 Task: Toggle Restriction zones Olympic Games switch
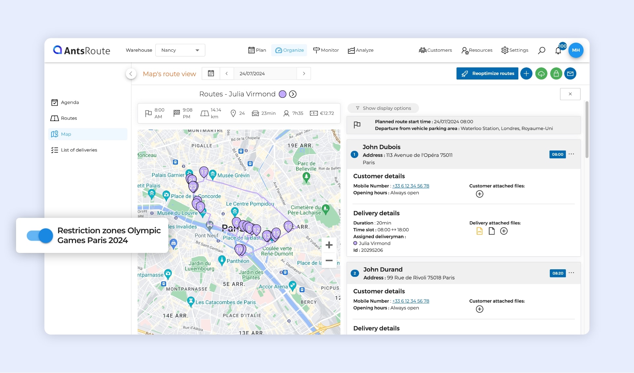pyautogui.click(x=40, y=236)
